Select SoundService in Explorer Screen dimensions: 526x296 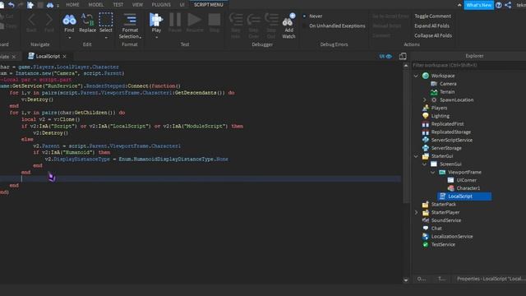(445, 220)
